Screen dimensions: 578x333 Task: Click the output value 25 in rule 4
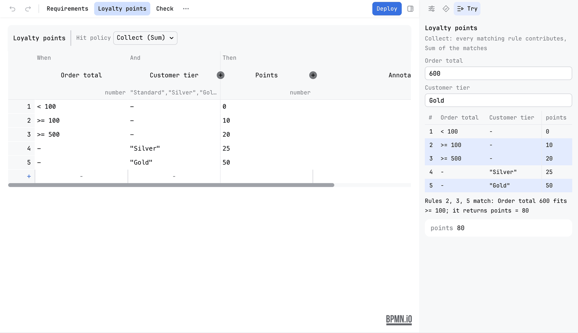[267, 149]
